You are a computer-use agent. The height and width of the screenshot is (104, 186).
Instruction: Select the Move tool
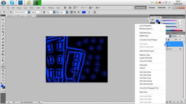coord(3,19)
